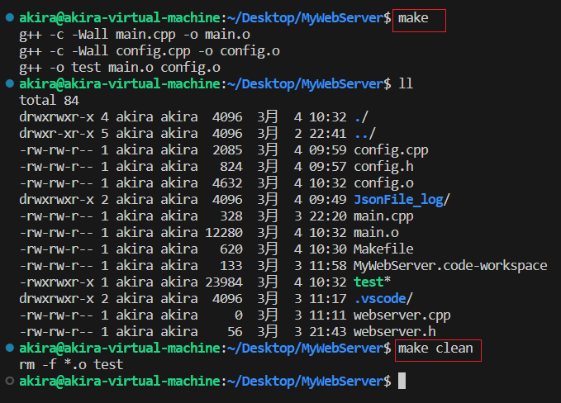The image size is (561, 403).
Task: Click the terminal cursor block at the final prompt
Action: (402, 381)
